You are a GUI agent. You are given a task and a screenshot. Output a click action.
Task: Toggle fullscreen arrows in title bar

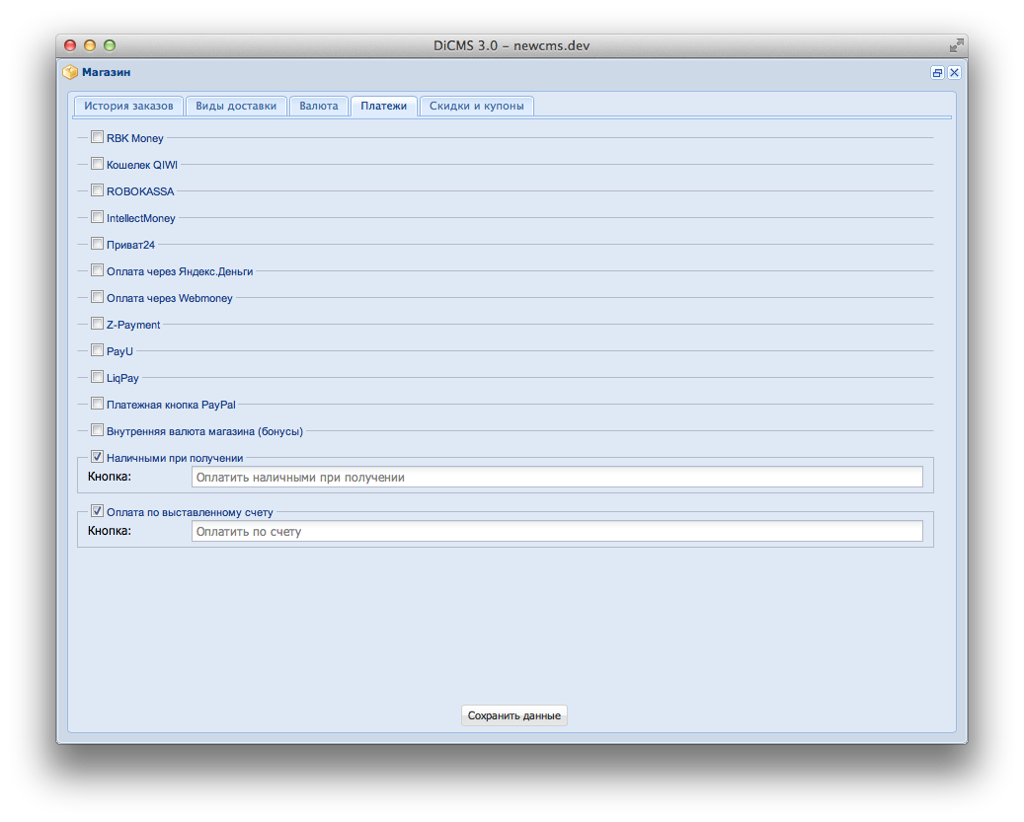coord(956,45)
